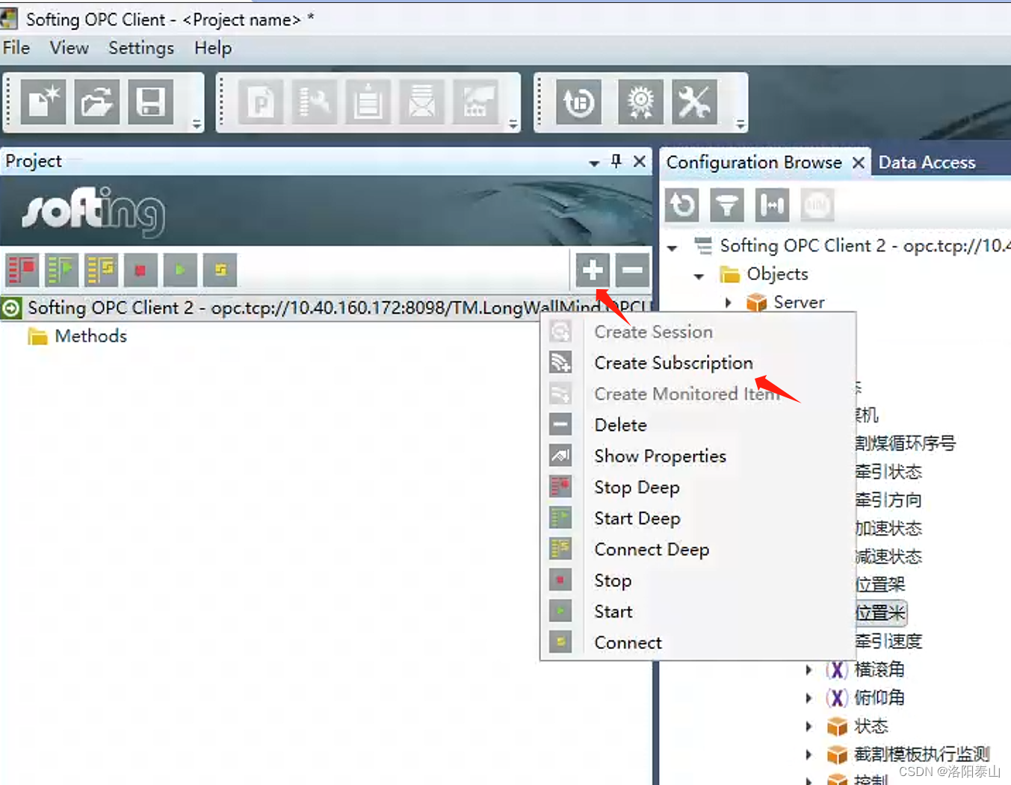Click the yellow Connect icon in the Project toolbar
The width and height of the screenshot is (1011, 785).
tap(220, 270)
